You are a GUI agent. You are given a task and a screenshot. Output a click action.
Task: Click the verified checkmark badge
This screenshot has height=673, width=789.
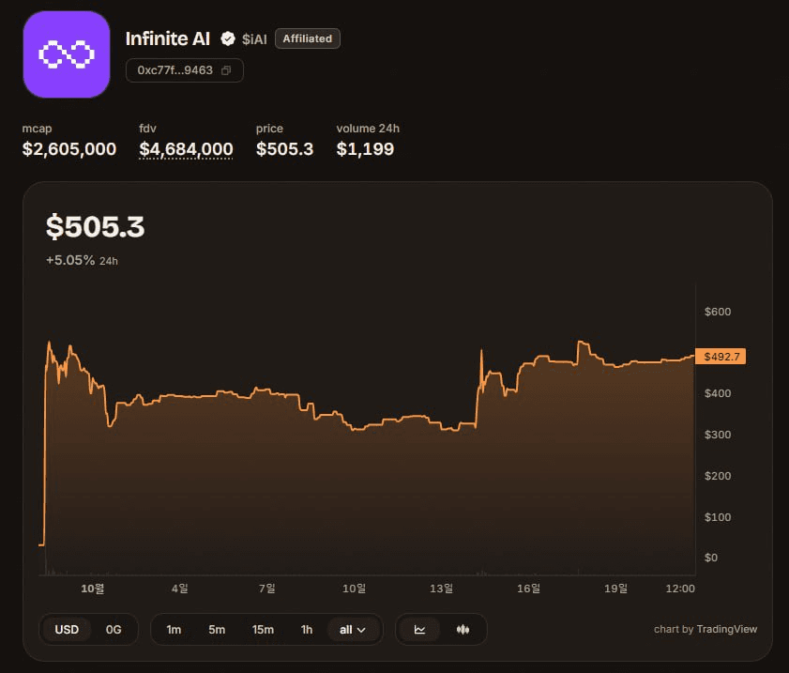point(228,38)
